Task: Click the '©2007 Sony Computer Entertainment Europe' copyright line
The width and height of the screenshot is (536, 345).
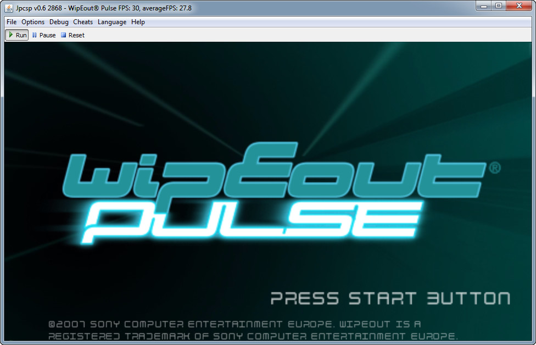Action: click(235, 324)
